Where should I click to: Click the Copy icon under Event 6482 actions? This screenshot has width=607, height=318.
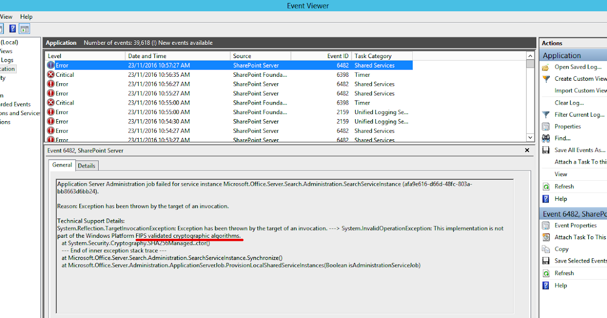click(x=546, y=249)
